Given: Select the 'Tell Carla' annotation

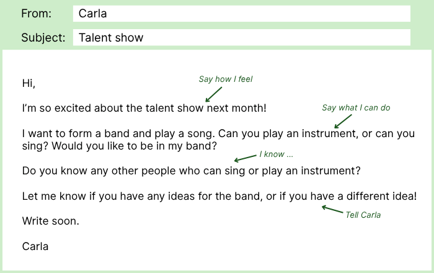Looking at the screenshot, I should click(363, 215).
